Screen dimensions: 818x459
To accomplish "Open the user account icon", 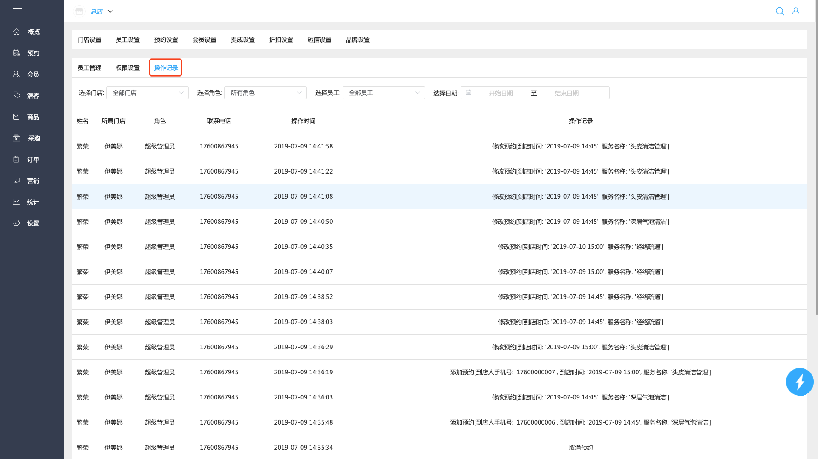I will tap(795, 11).
